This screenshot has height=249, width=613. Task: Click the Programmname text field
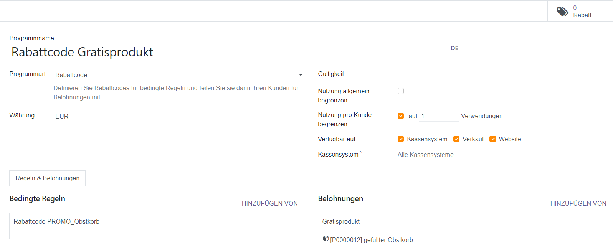[230, 52]
